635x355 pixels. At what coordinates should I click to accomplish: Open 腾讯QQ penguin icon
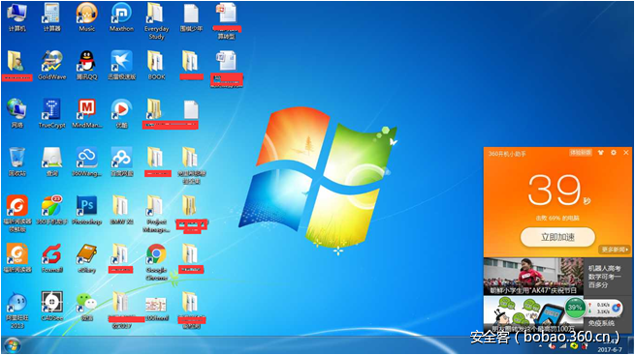[x=86, y=65]
